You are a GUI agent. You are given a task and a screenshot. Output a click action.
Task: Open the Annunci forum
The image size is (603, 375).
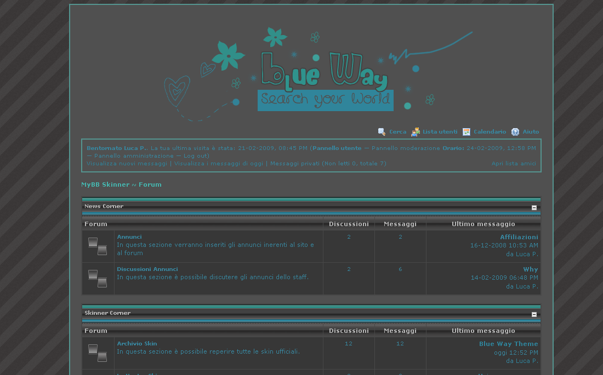[x=129, y=237]
